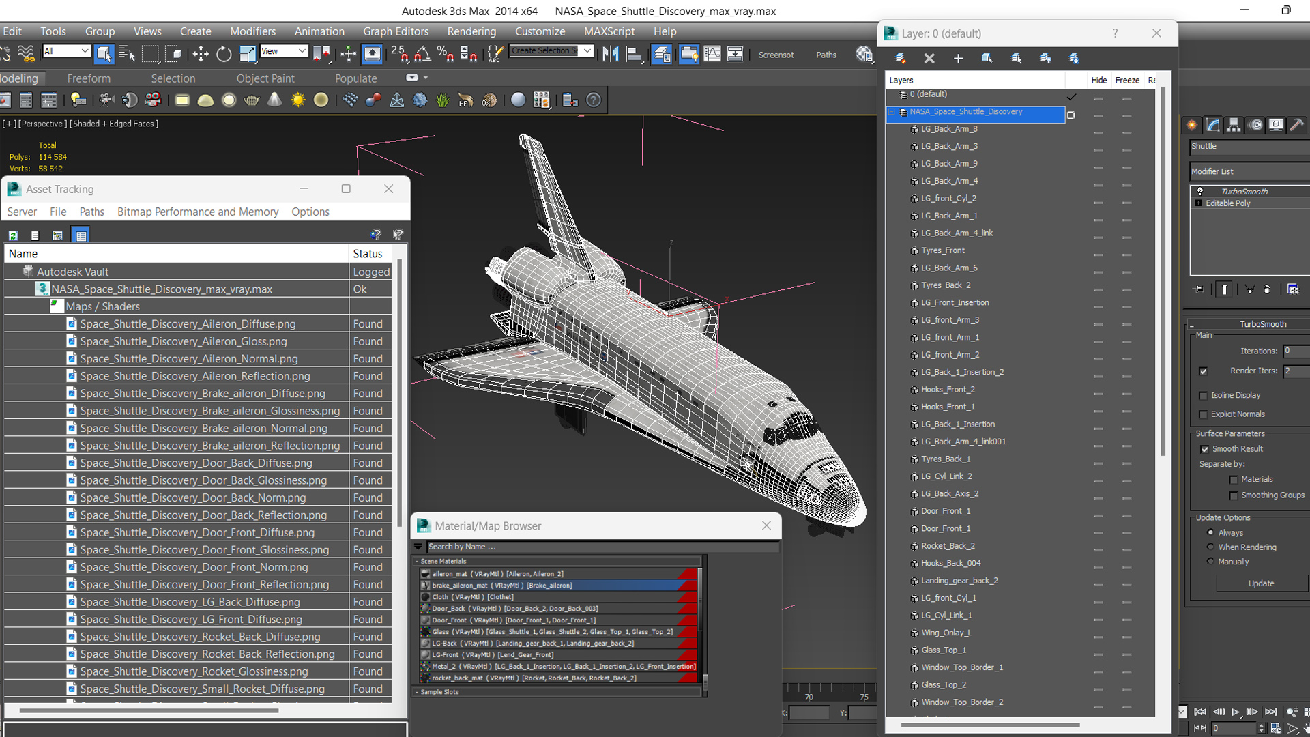
Task: Enable Separate by Smoothing Groups checkbox
Action: 1234,496
